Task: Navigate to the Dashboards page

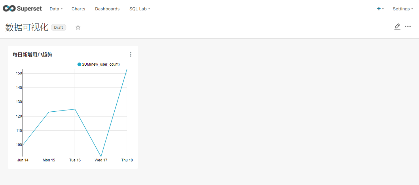Action: (107, 9)
